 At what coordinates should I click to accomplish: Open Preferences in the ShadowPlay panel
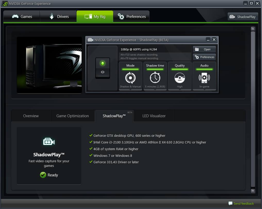click(204, 57)
